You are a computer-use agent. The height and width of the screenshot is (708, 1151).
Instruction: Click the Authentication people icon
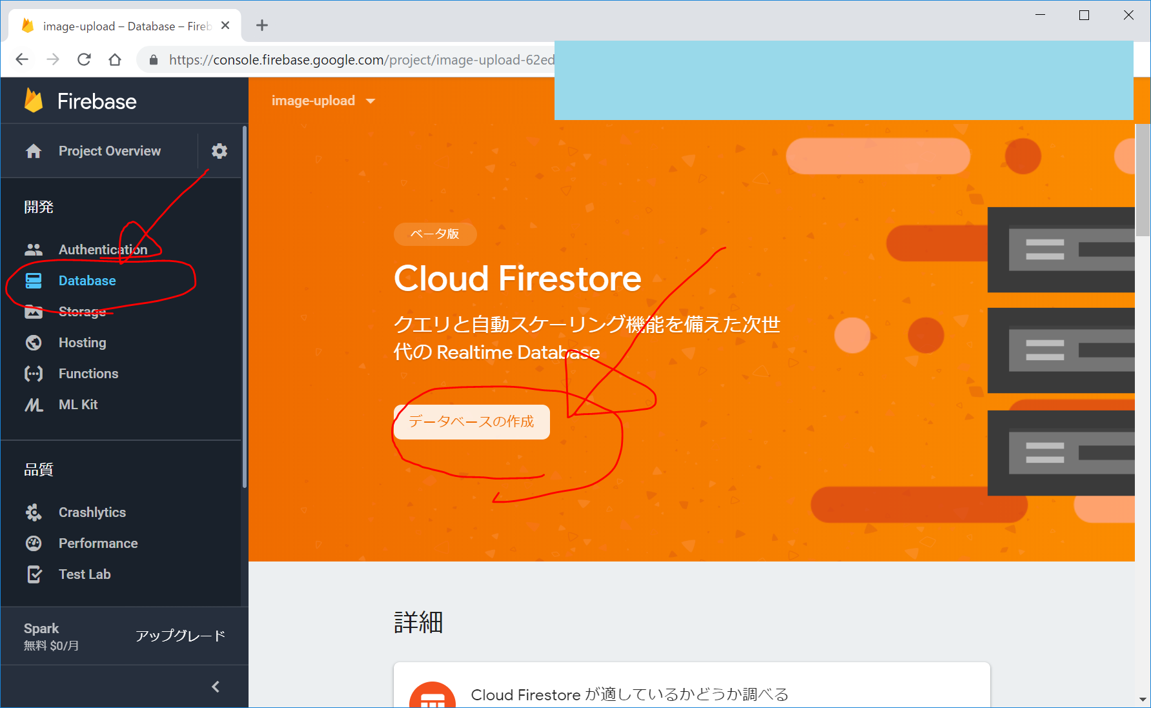click(34, 250)
